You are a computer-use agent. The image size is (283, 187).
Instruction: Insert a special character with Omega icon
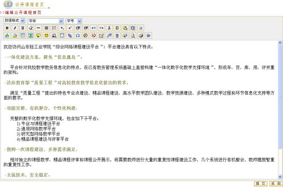pyautogui.click(x=78, y=36)
